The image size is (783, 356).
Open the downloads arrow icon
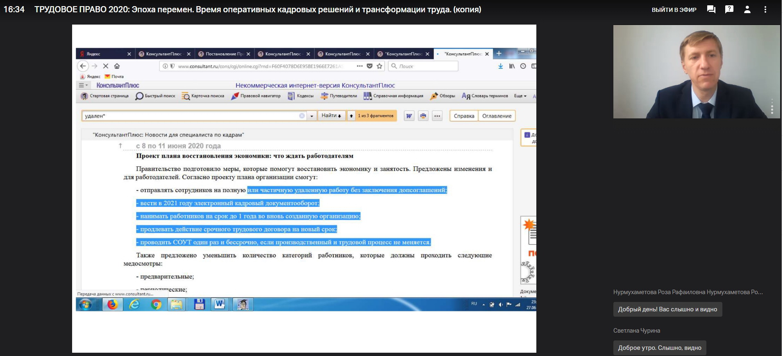click(x=501, y=66)
